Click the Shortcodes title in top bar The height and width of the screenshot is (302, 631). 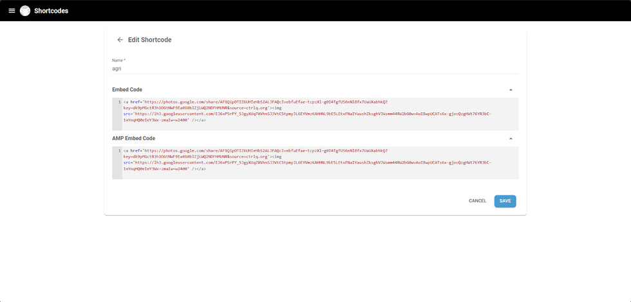(x=51, y=11)
